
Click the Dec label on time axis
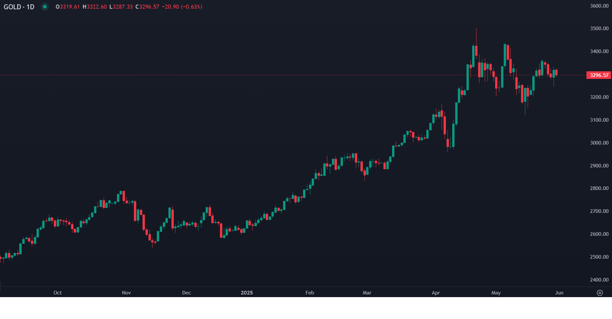pyautogui.click(x=186, y=293)
